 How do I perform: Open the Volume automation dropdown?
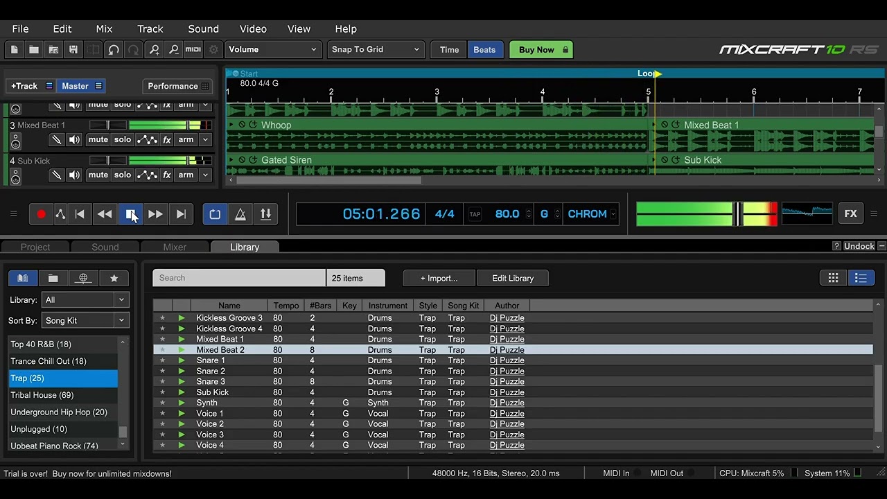[x=273, y=49]
